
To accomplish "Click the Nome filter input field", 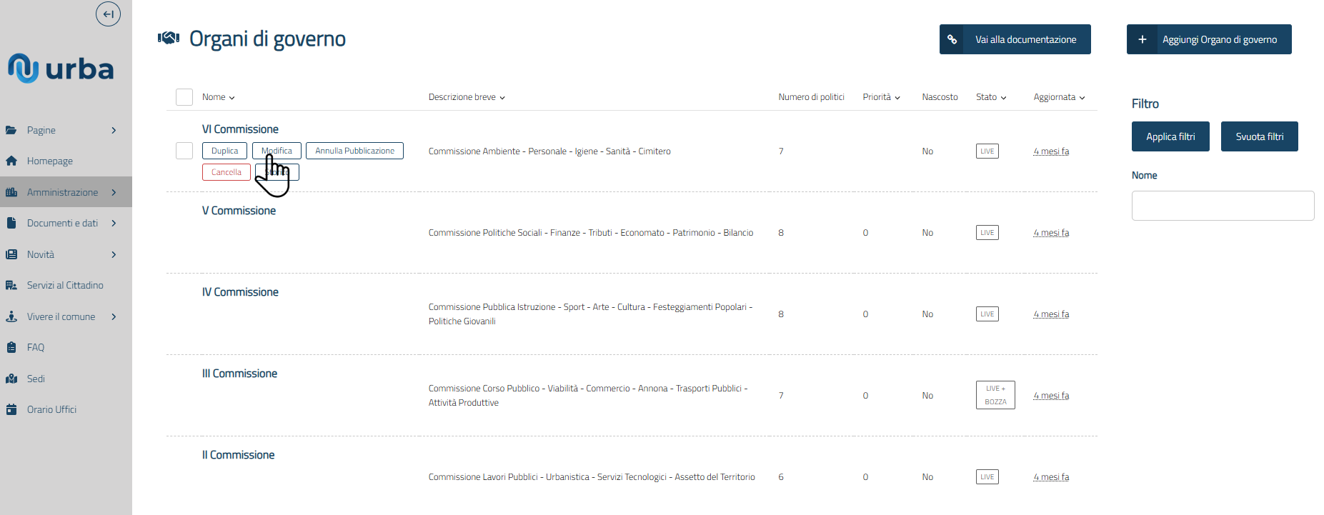I will click(1223, 206).
